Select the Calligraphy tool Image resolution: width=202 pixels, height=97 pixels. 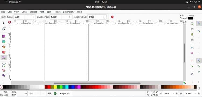4,76
